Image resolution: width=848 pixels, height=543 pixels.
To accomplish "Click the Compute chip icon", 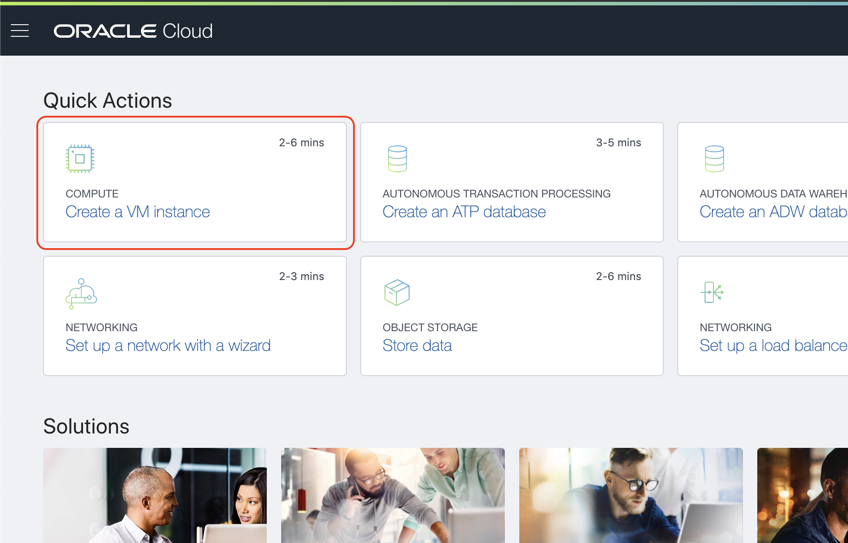I will coord(80,159).
